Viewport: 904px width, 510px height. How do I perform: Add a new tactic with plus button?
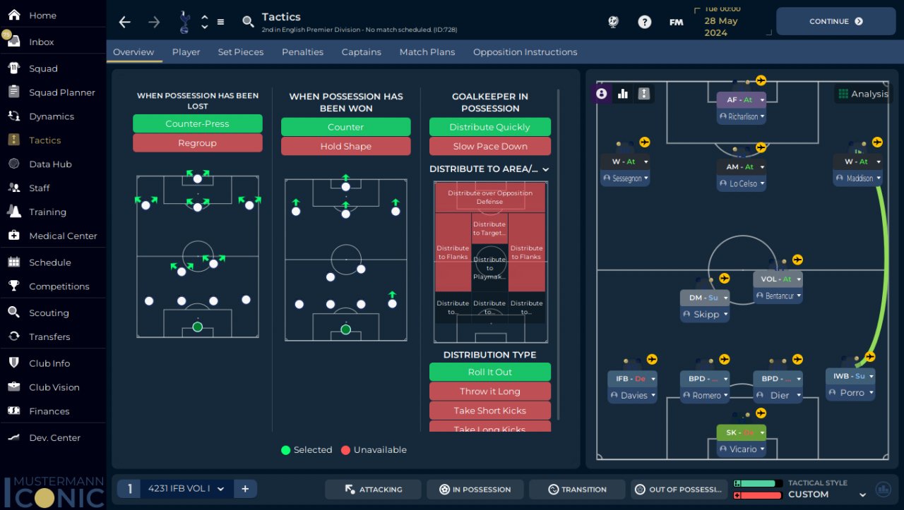click(x=245, y=489)
